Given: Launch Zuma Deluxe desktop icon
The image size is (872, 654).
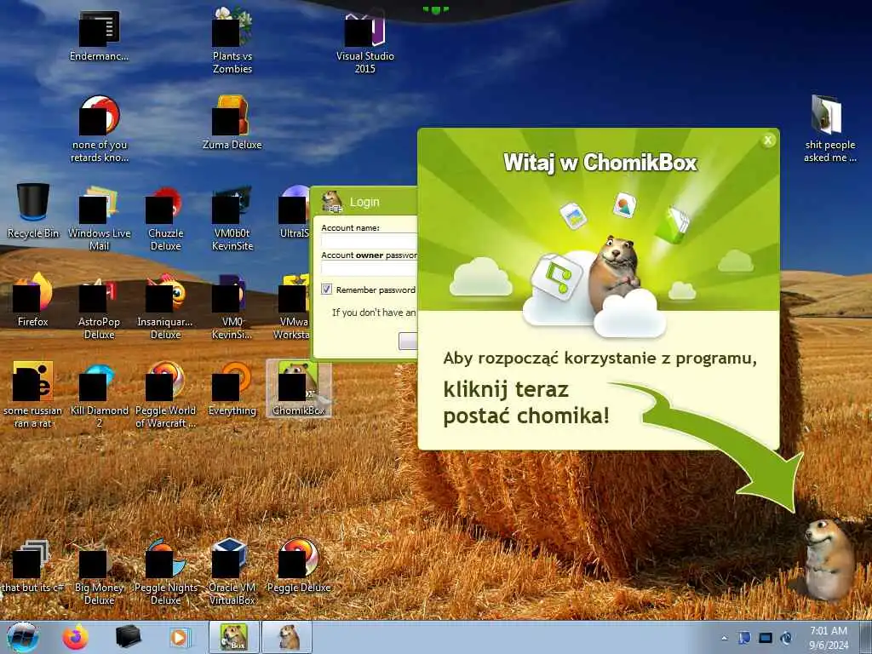Looking at the screenshot, I should point(232,123).
